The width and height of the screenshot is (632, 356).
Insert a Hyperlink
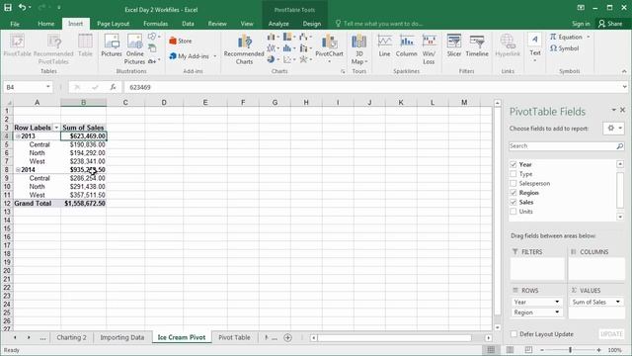pyautogui.click(x=508, y=45)
